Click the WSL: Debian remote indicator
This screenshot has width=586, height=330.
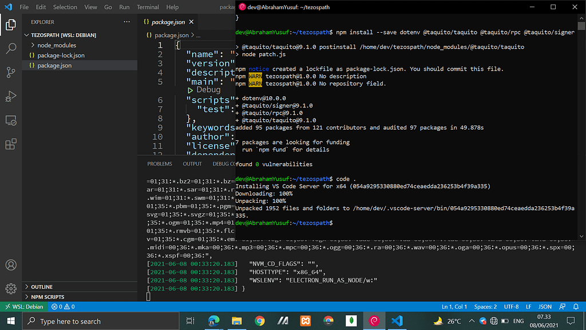[24, 307]
